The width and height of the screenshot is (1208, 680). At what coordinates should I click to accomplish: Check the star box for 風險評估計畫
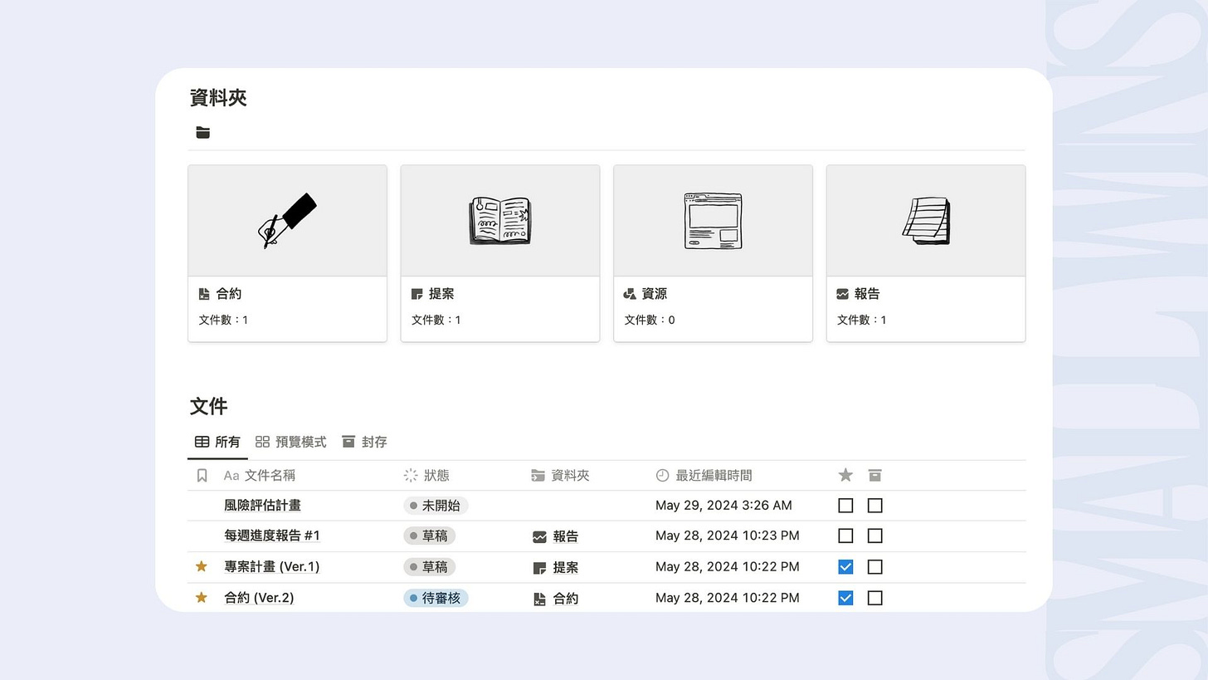coord(845,506)
